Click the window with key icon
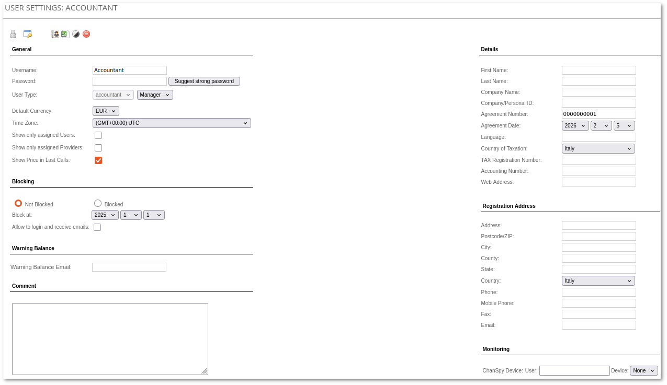Viewport: 667px width, 385px height. (x=28, y=34)
